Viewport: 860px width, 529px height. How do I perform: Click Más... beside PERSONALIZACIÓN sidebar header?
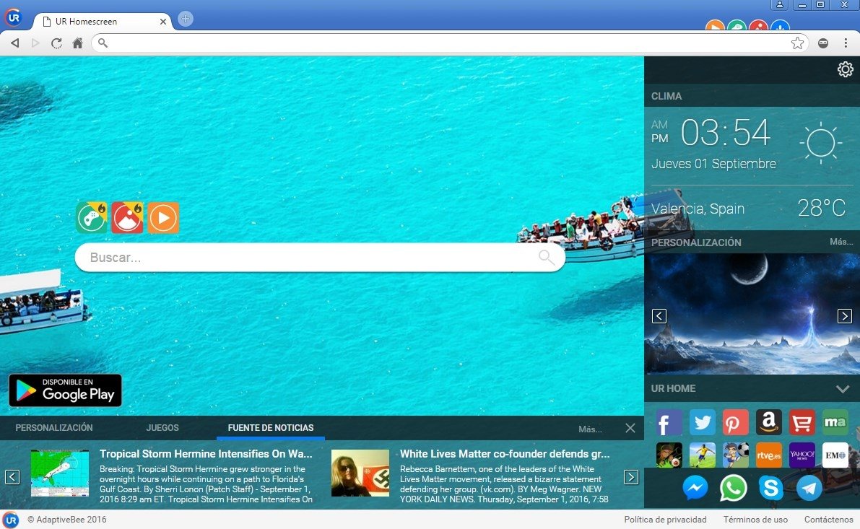tap(841, 241)
